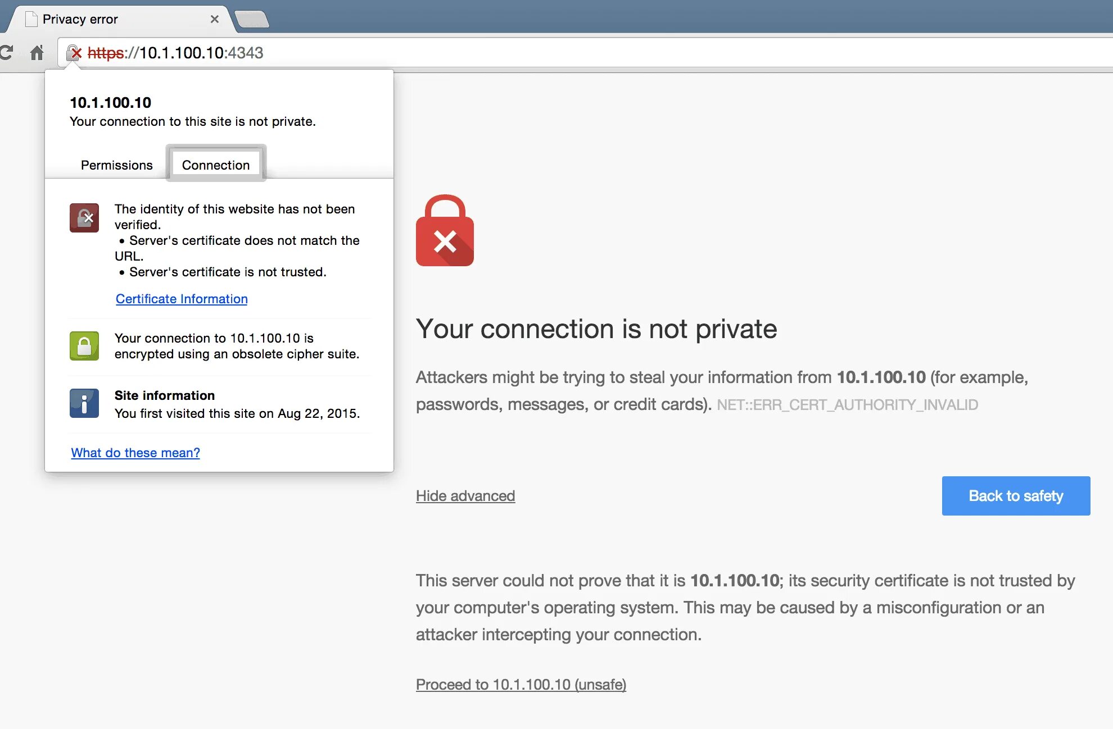The height and width of the screenshot is (729, 1113).
Task: Click the browser reload icon
Action: tap(7, 53)
